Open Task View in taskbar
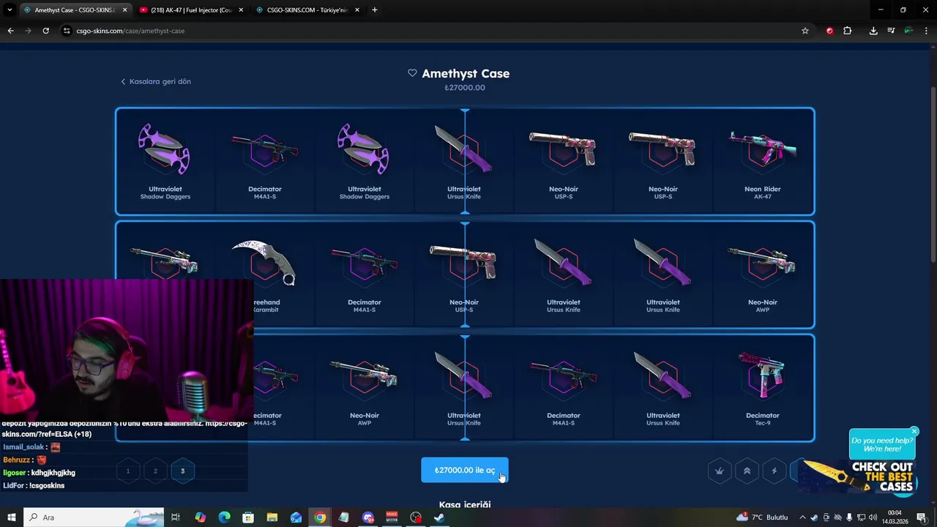This screenshot has width=937, height=527. click(176, 517)
